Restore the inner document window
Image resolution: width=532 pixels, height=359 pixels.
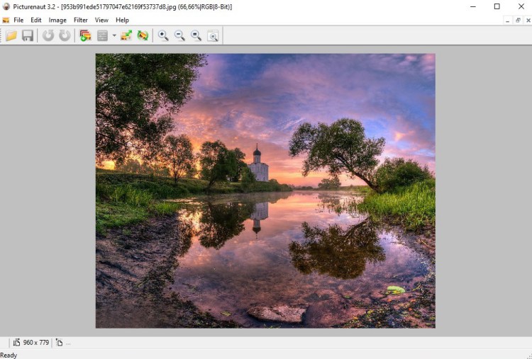coord(518,20)
